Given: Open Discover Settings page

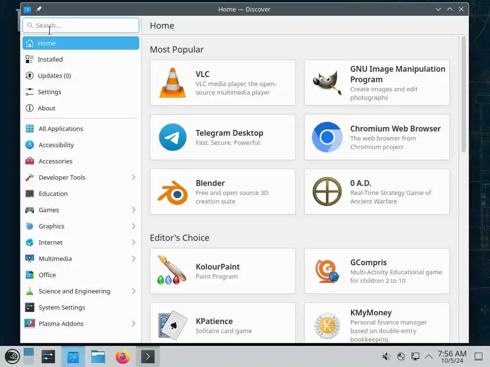Looking at the screenshot, I should pyautogui.click(x=80, y=92).
